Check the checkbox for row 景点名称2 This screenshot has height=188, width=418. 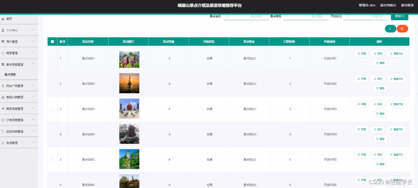tap(52, 84)
